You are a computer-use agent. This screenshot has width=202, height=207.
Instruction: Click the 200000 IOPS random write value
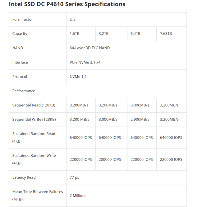[x=110, y=159]
